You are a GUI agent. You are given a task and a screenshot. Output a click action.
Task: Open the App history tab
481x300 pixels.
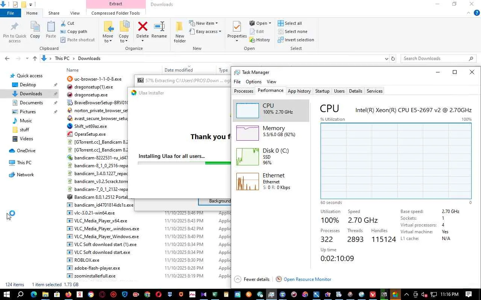click(x=299, y=91)
